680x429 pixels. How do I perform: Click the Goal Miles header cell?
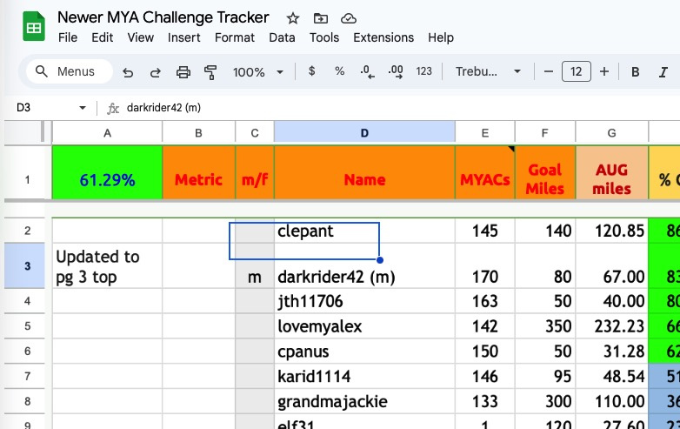[x=544, y=172]
